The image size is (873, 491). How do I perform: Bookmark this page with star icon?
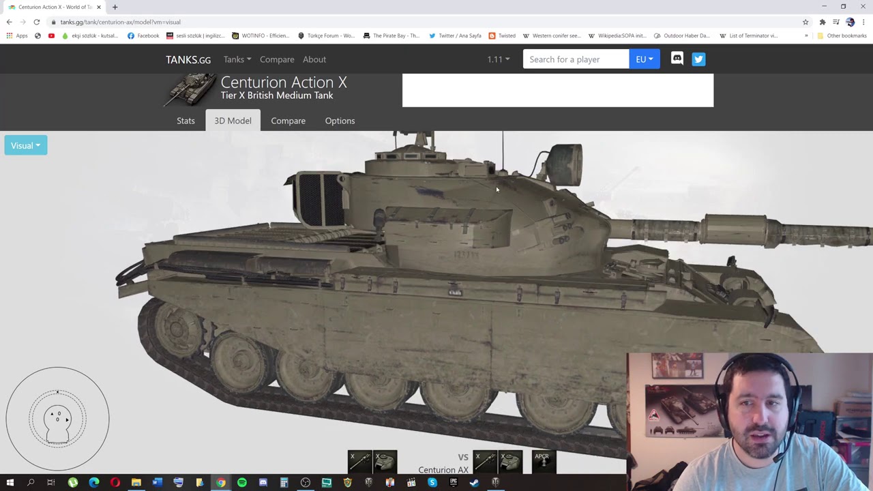[x=805, y=22]
